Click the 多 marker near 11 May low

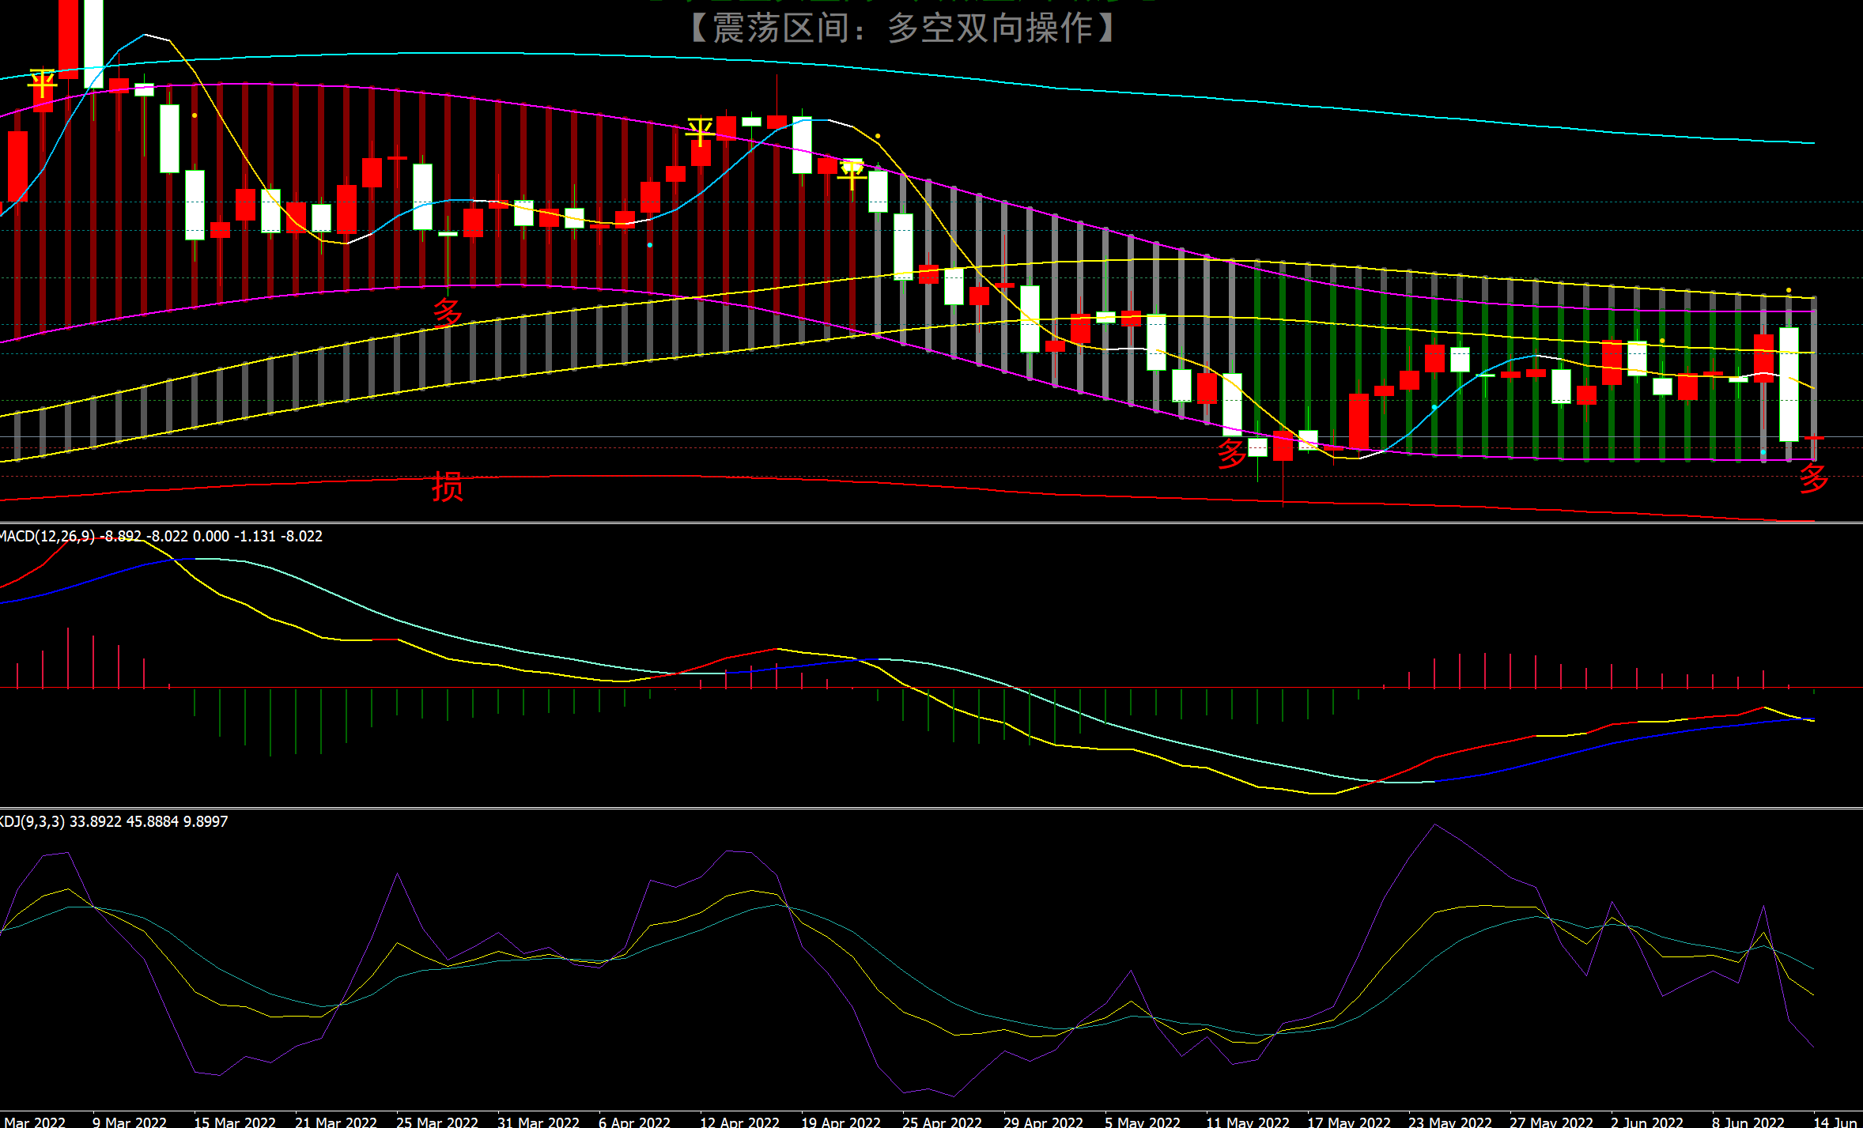(1232, 454)
